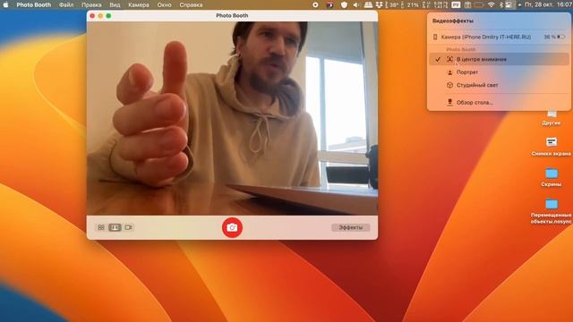573x322 pixels.
Task: Click the Photo Booth camera preview
Action: point(232,118)
